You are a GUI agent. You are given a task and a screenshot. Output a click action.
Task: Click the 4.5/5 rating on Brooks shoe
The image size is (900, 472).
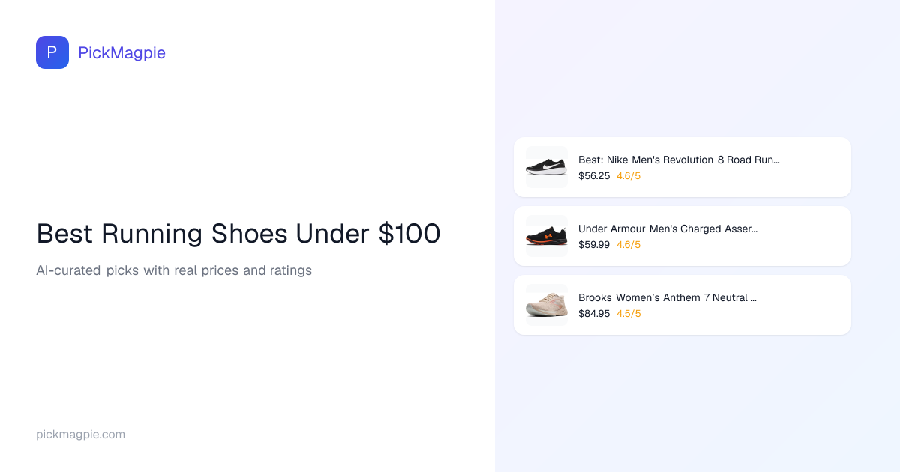pyautogui.click(x=628, y=314)
